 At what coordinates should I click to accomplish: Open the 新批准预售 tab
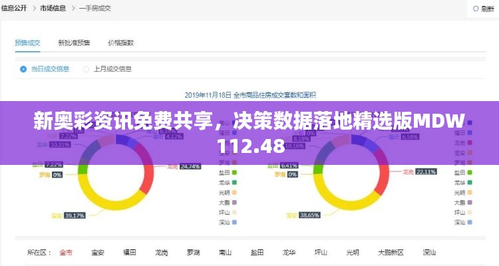74,43
